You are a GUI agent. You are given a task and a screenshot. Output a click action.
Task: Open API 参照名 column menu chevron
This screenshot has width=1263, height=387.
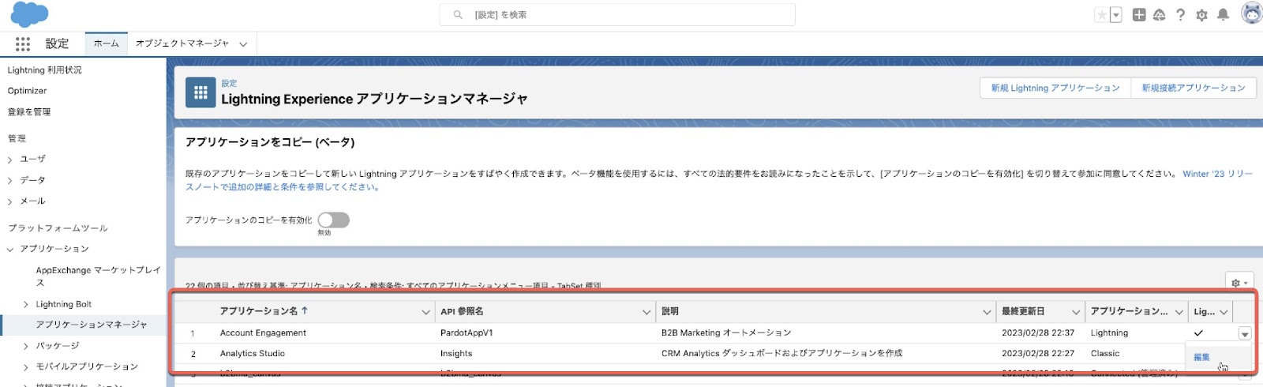[646, 313]
